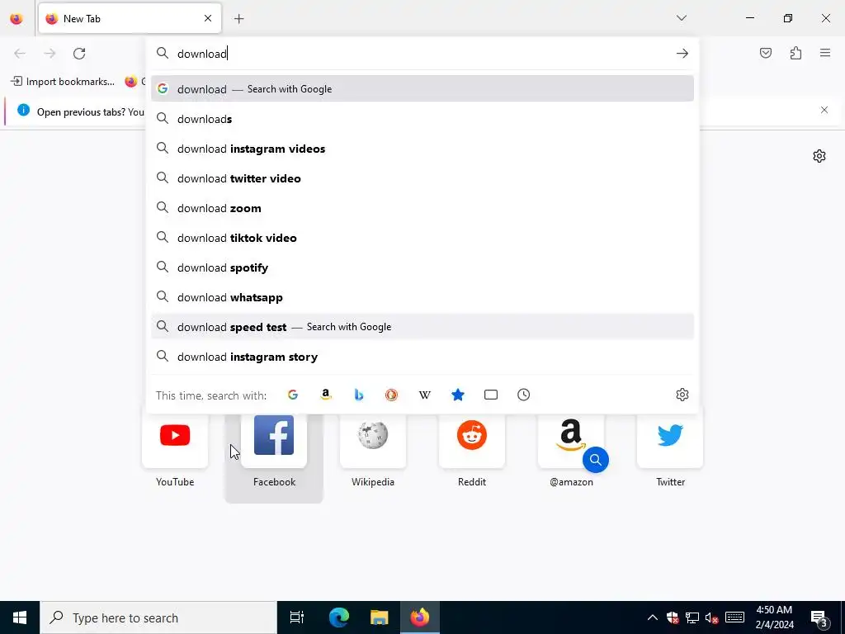Viewport: 845px width, 634px height.
Task: Open File Explorer from the taskbar
Action: (380, 617)
